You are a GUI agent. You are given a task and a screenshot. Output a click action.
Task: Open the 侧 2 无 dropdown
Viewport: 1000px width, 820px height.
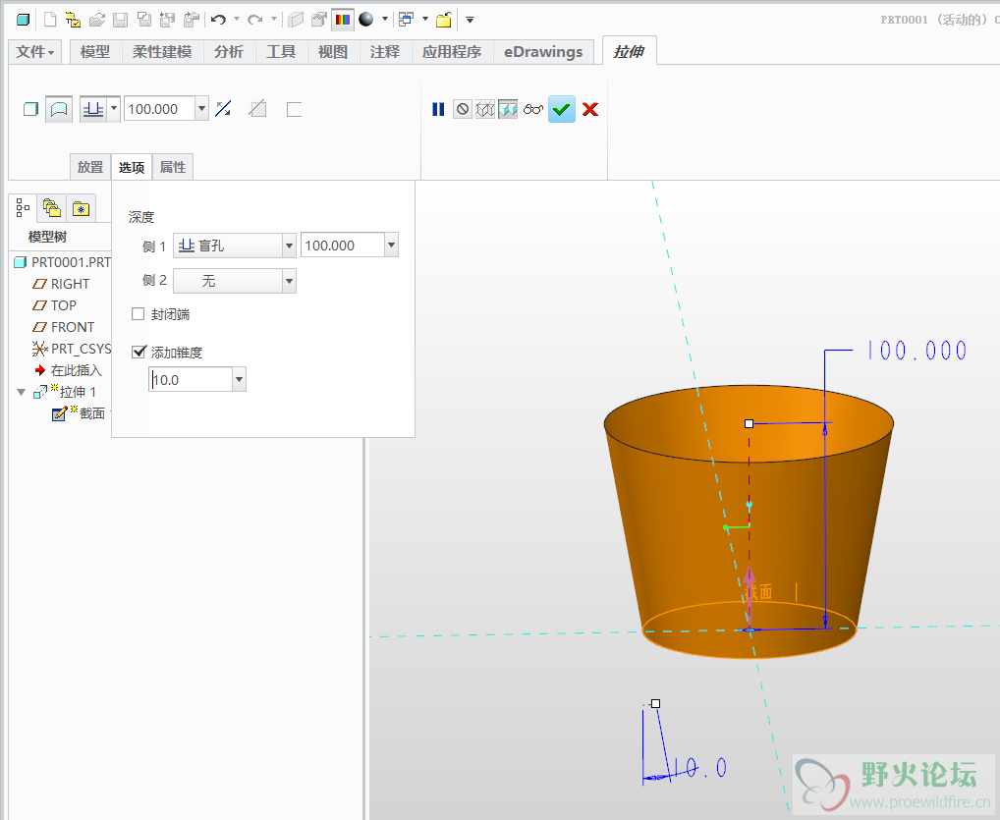click(289, 281)
